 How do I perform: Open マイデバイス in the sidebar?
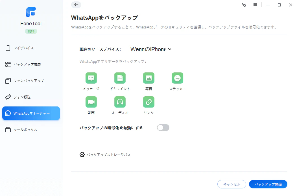(x=31, y=48)
